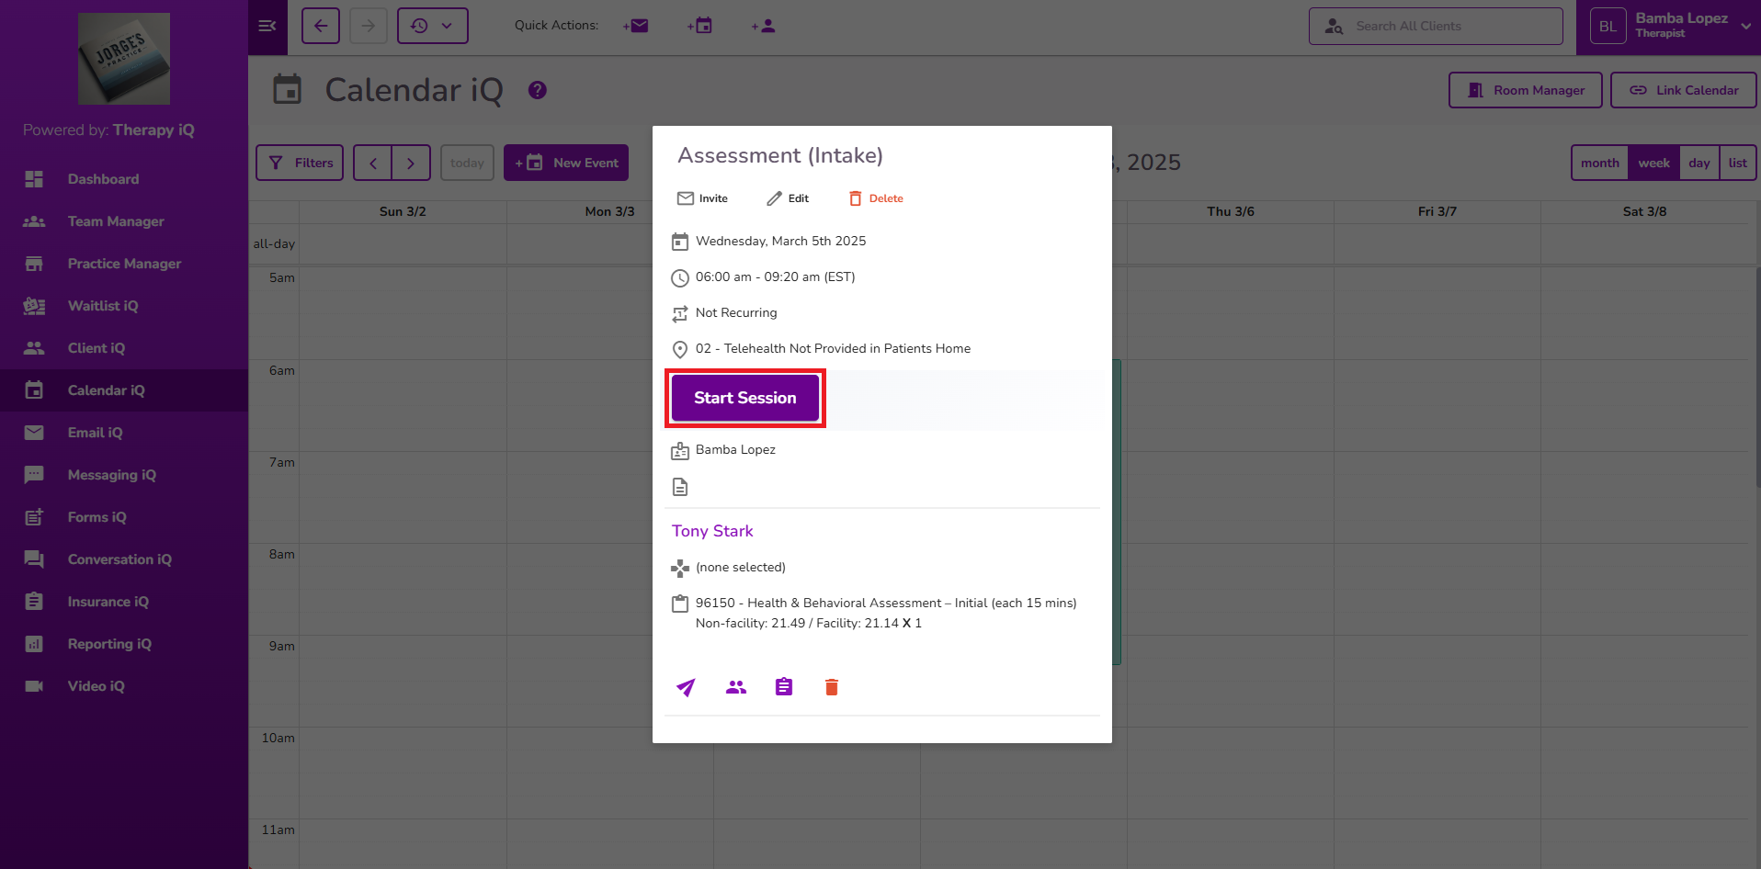
Task: Click the Mon 3/3 column header
Action: [x=609, y=211]
